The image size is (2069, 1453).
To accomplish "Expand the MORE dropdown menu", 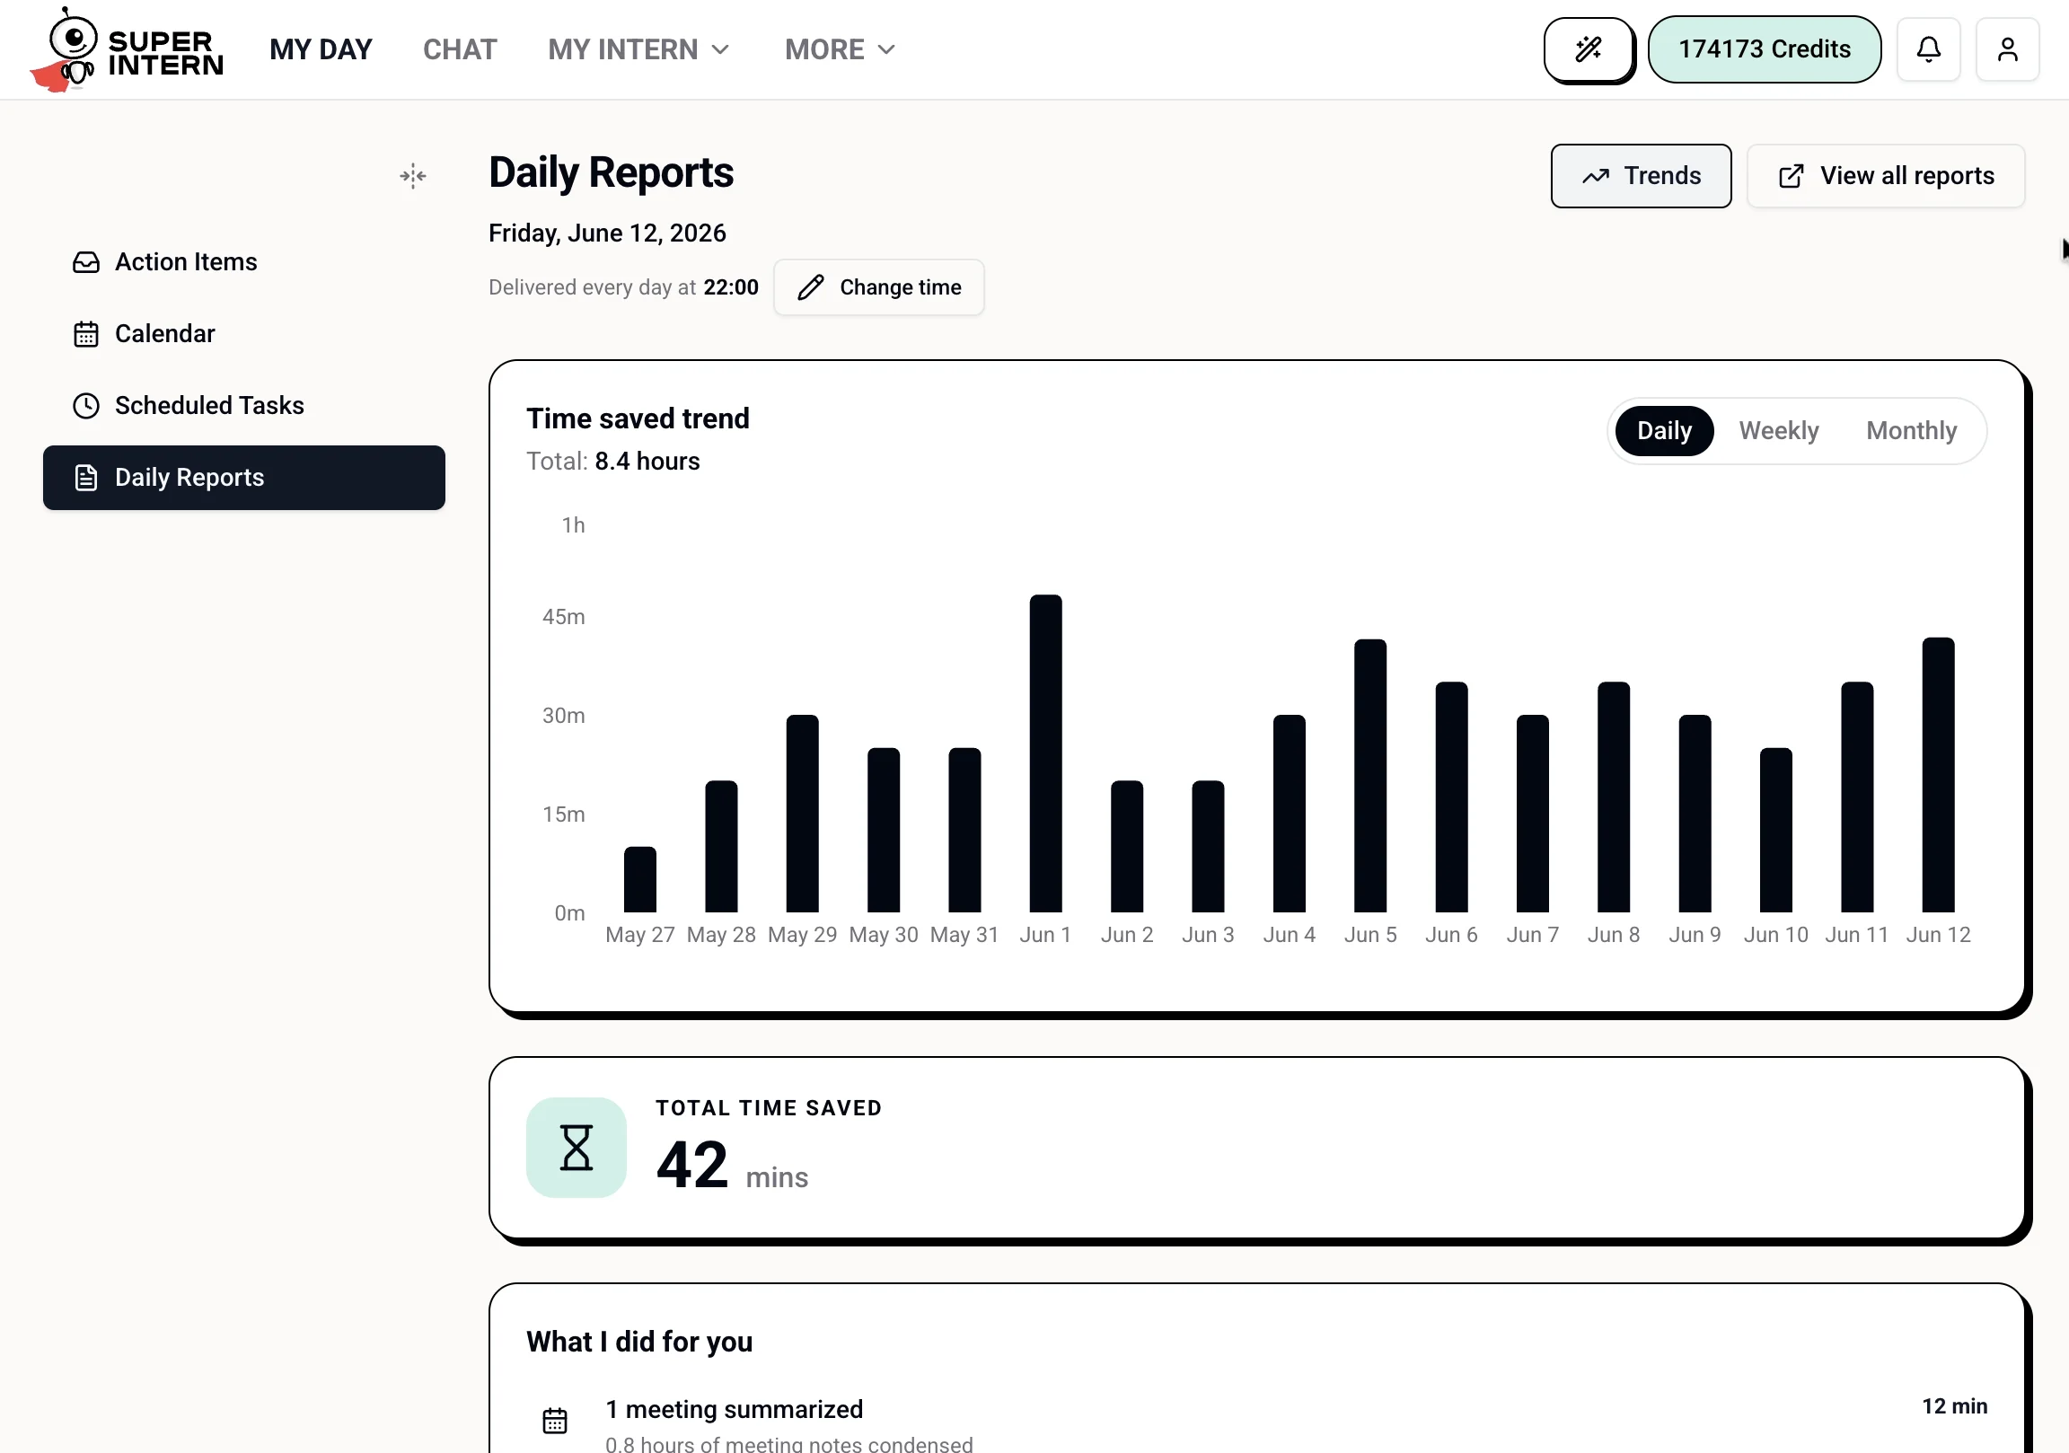I will coord(840,49).
